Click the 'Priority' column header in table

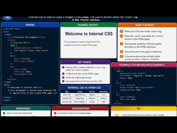pos(92,92)
